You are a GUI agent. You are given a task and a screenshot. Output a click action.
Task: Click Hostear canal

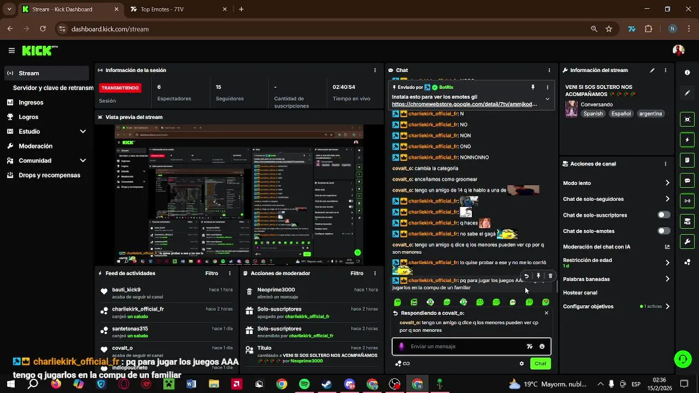click(x=580, y=293)
